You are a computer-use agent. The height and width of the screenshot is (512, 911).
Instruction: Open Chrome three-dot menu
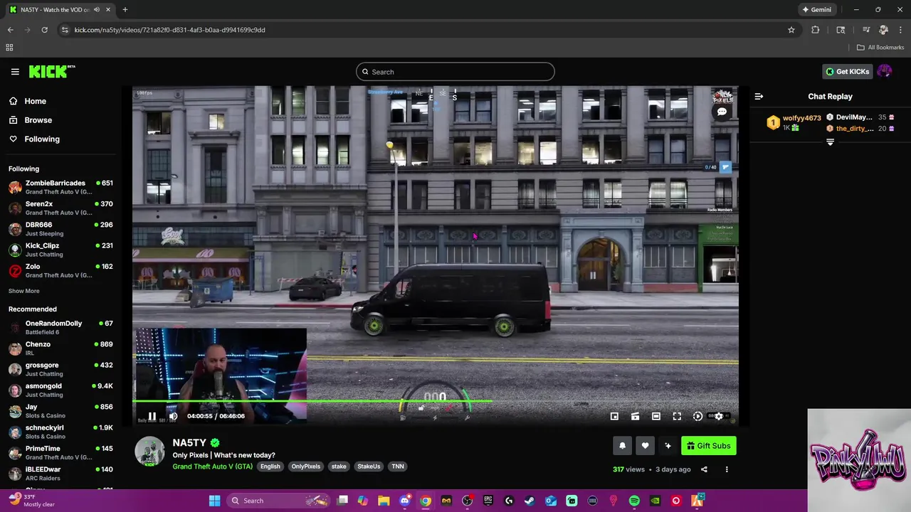[900, 30]
